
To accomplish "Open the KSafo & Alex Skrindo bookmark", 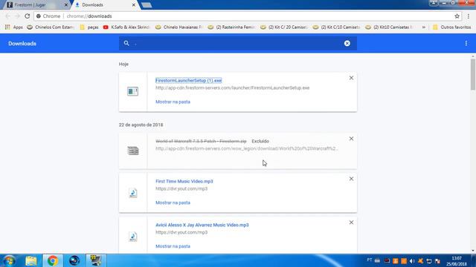I will [x=126, y=27].
